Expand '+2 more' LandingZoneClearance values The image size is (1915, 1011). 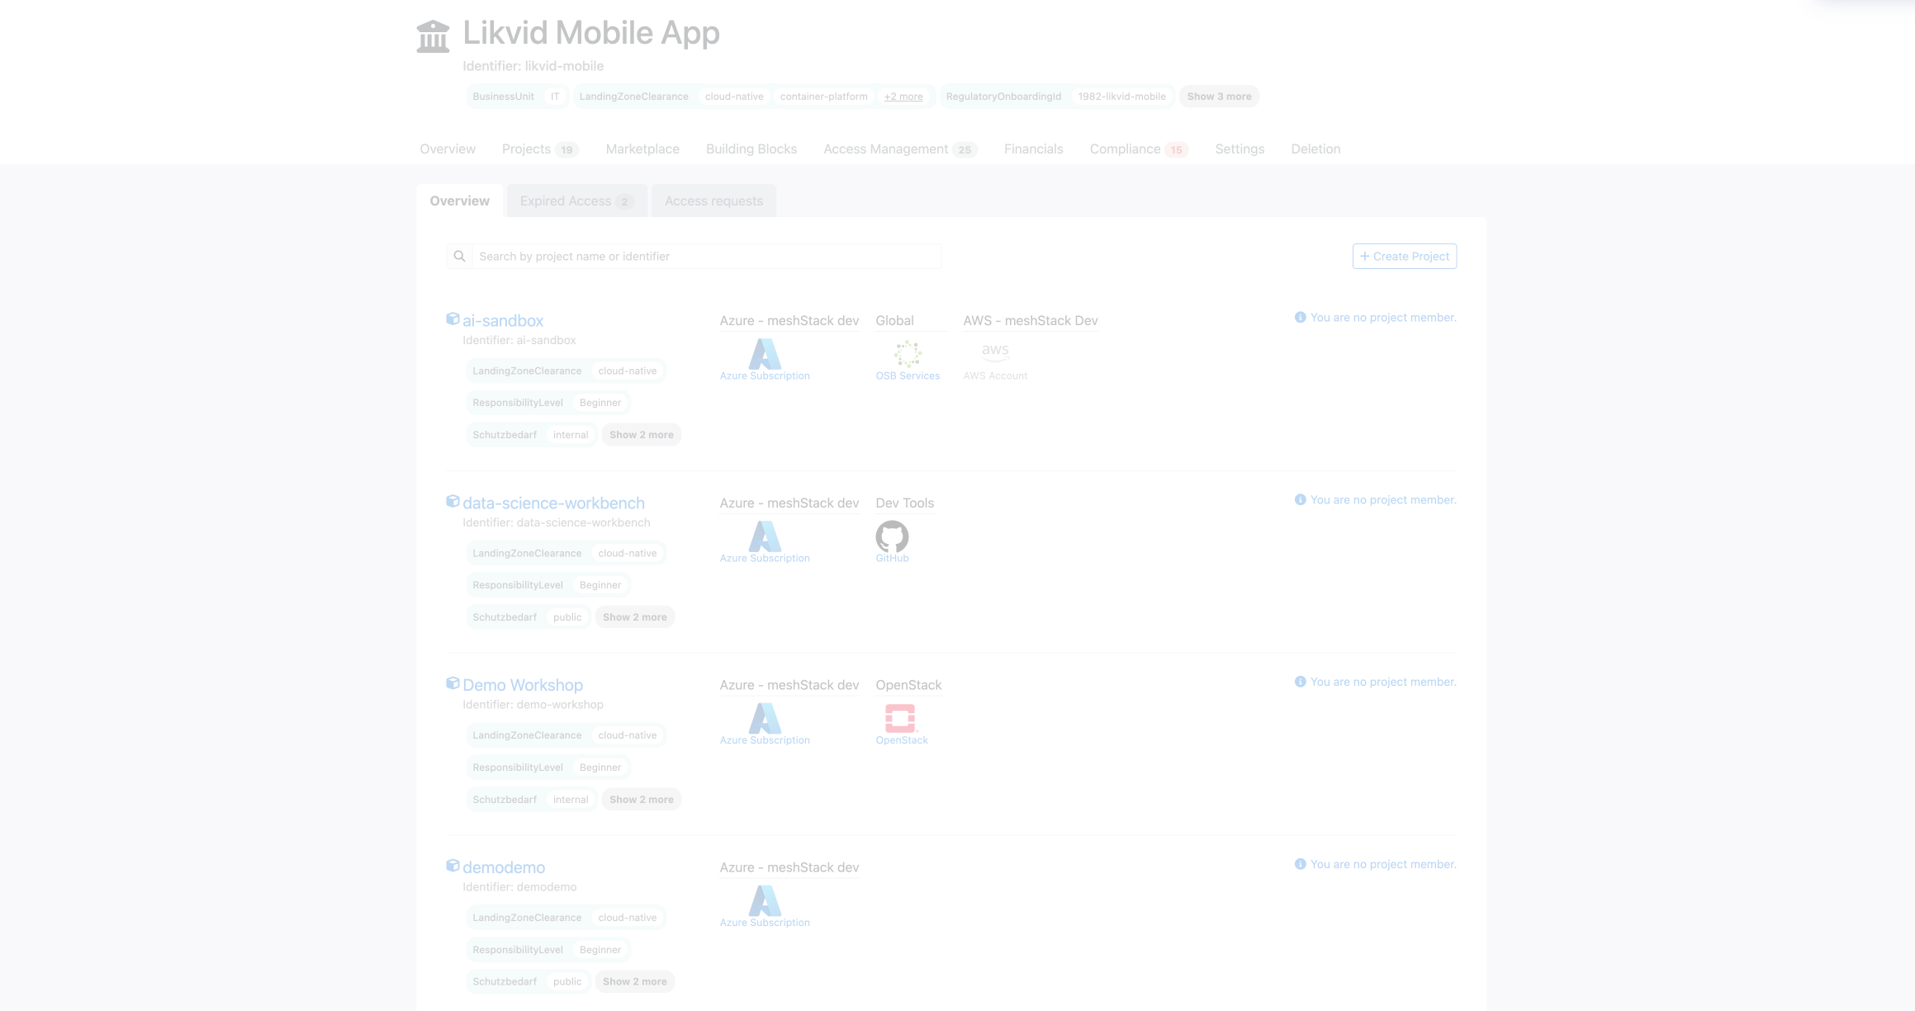point(903,97)
